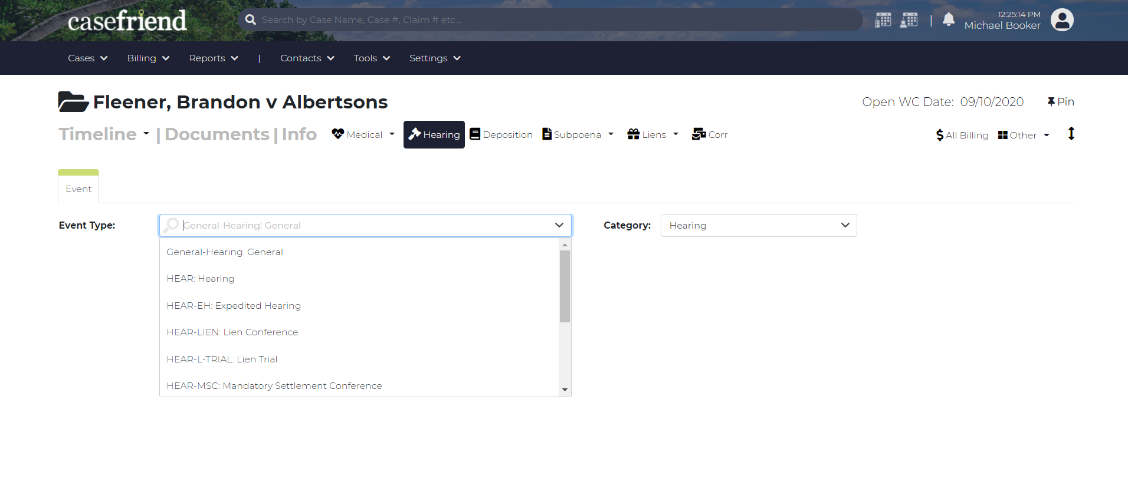Expand the caret next to Timeline
The width and height of the screenshot is (1128, 495).
(x=146, y=134)
